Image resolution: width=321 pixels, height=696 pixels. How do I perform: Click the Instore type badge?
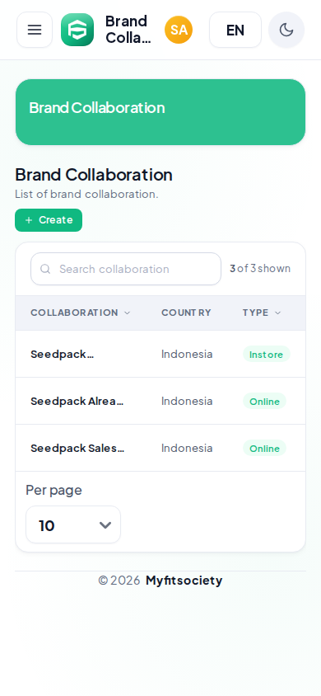(x=266, y=355)
